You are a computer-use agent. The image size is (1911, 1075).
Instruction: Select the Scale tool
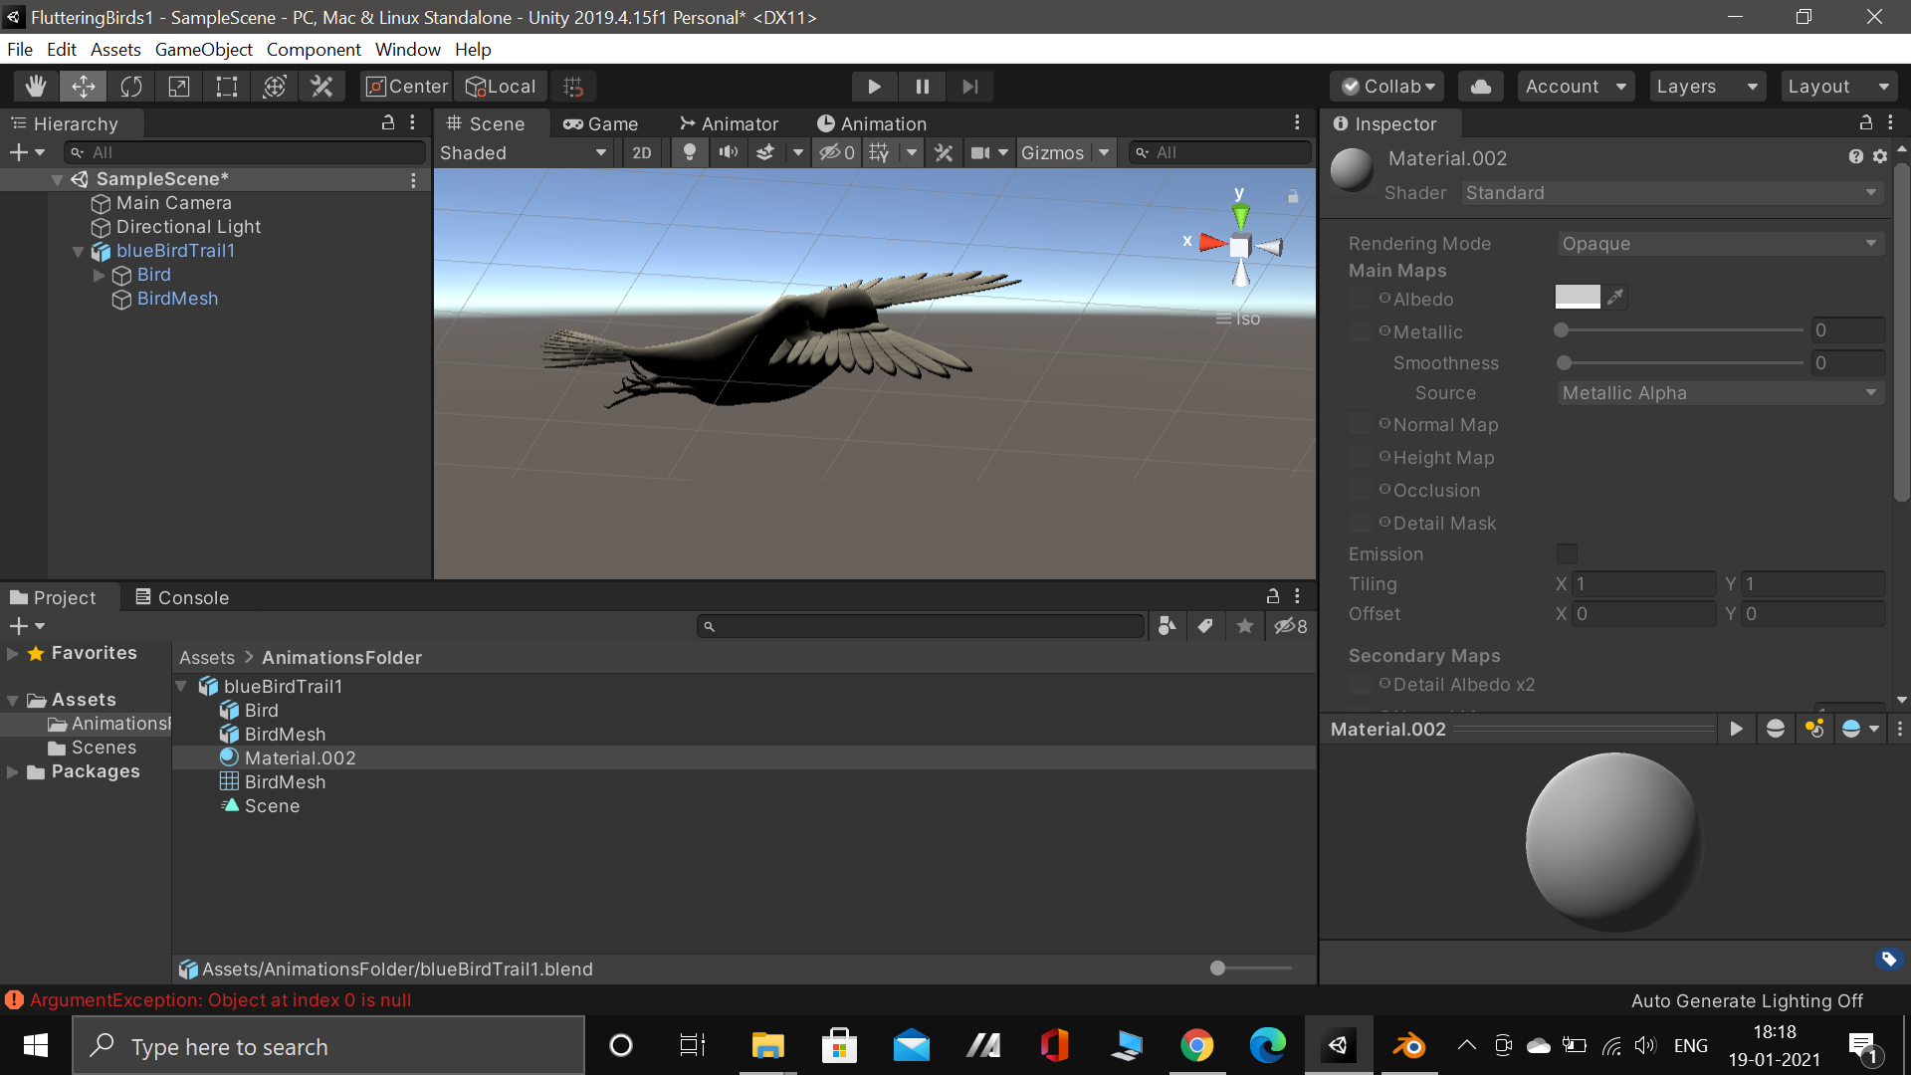179,87
